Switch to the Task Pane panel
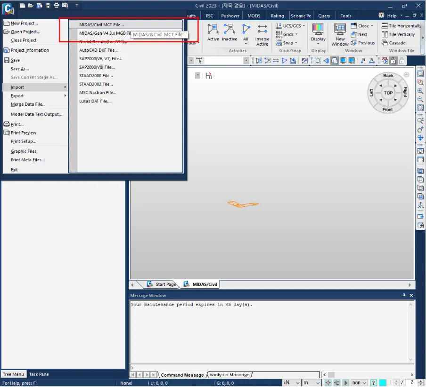The height and width of the screenshot is (387, 426). click(x=39, y=374)
